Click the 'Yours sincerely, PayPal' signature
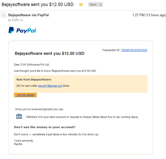This screenshot has width=166, height=159. tap(24, 142)
